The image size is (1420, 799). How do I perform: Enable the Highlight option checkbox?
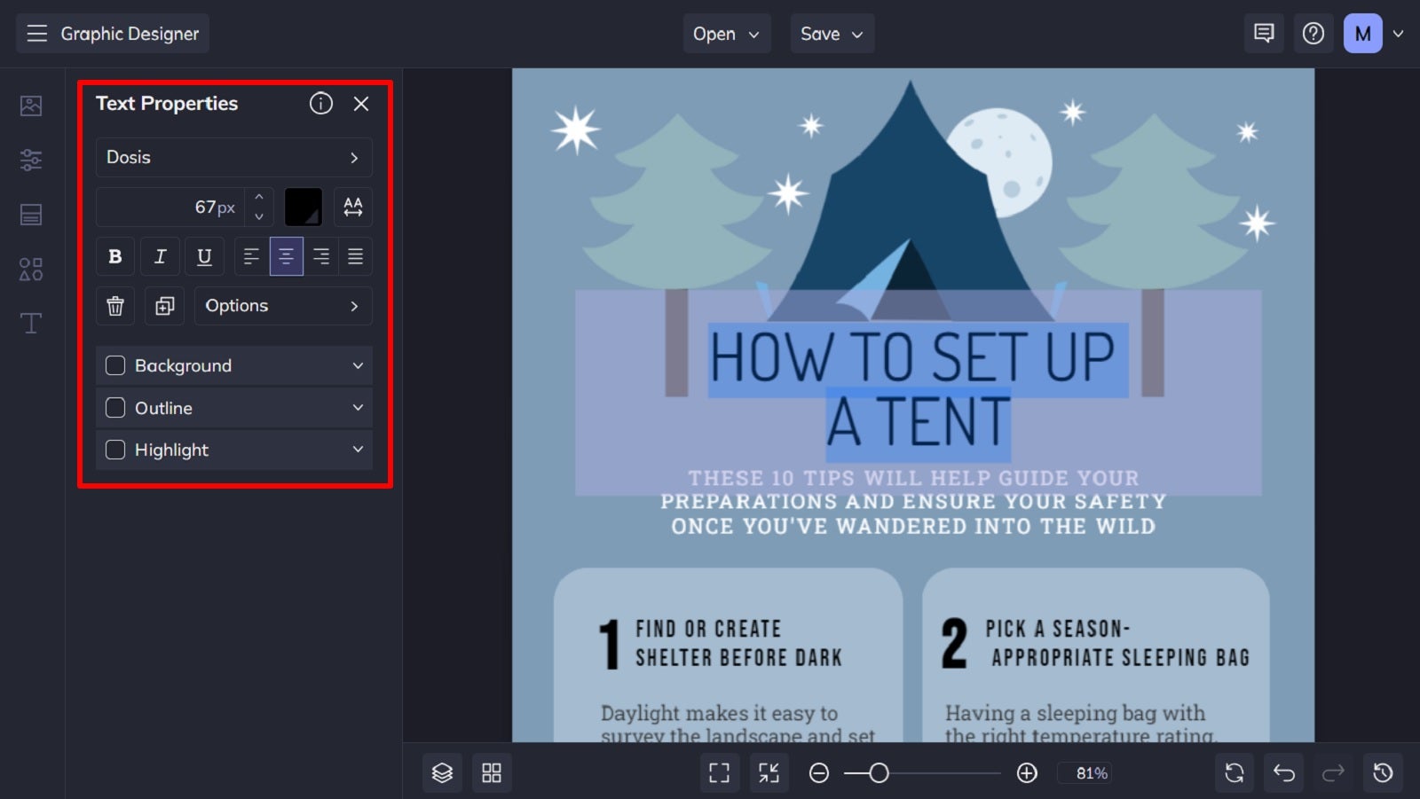[x=114, y=450]
